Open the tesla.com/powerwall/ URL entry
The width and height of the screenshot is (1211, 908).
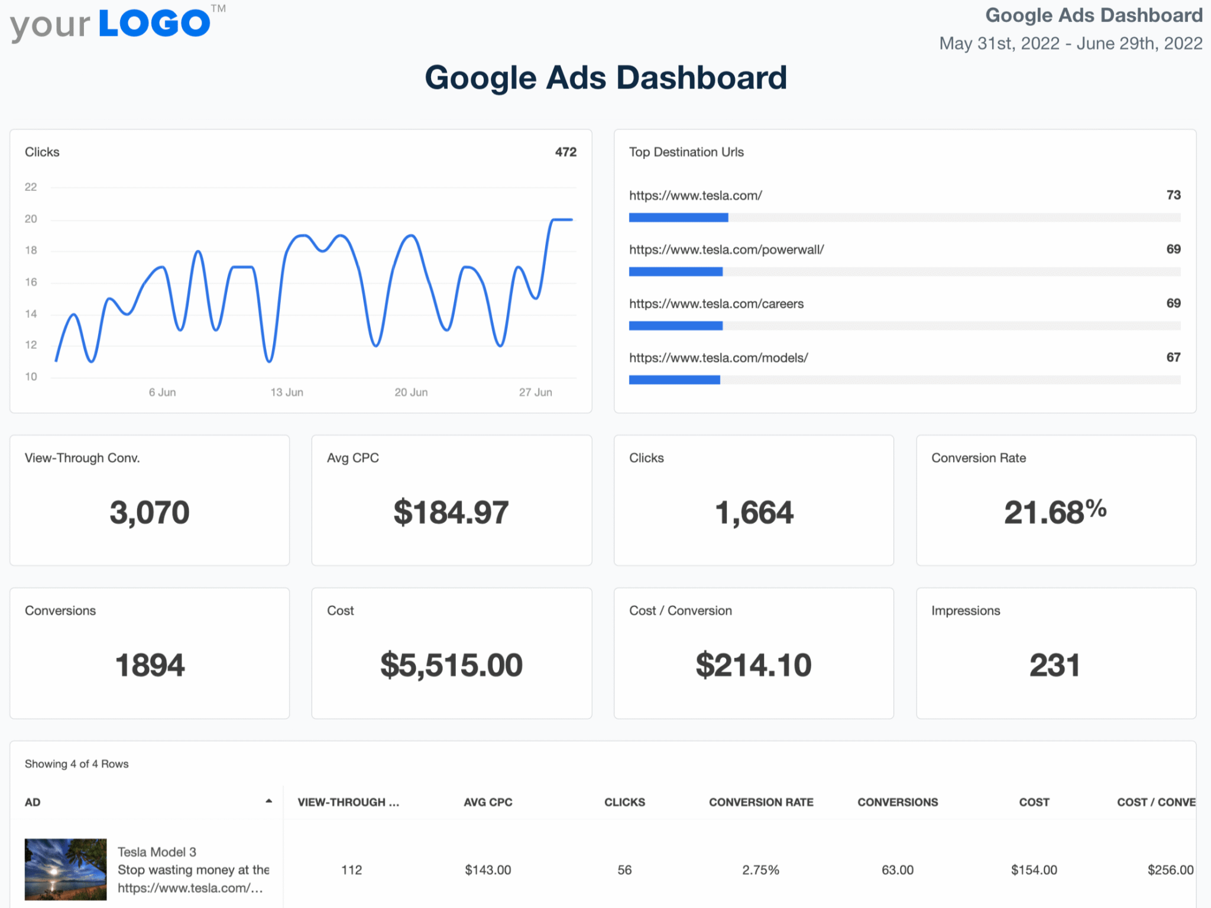[726, 249]
